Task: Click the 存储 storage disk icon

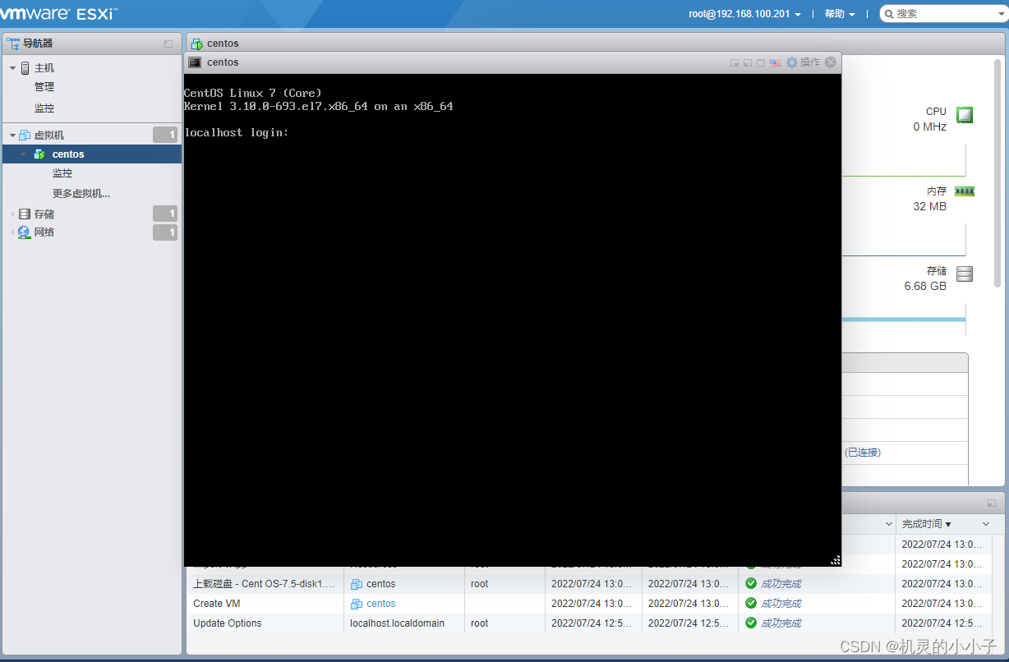Action: pos(963,273)
